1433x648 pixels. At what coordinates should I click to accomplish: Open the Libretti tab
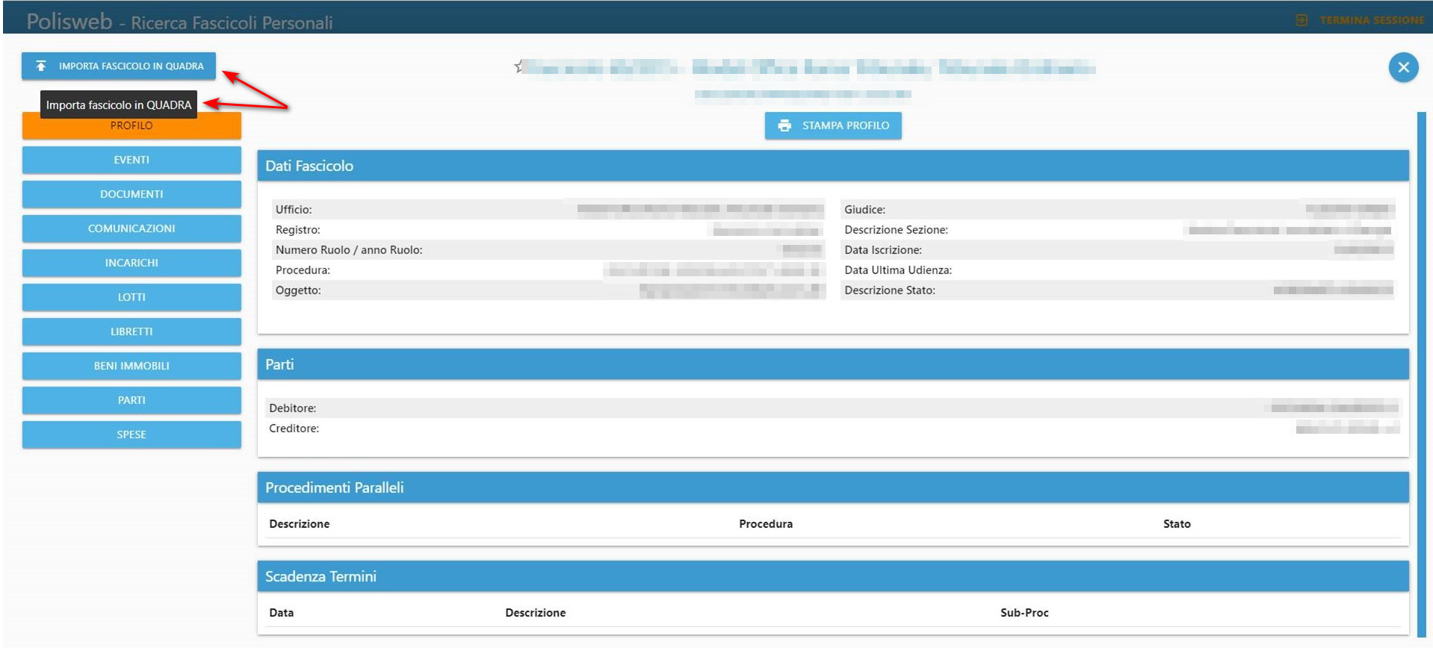point(131,331)
